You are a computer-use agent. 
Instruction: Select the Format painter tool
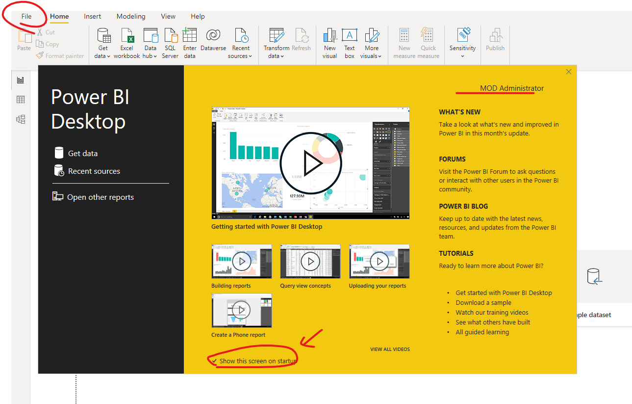[x=60, y=56]
